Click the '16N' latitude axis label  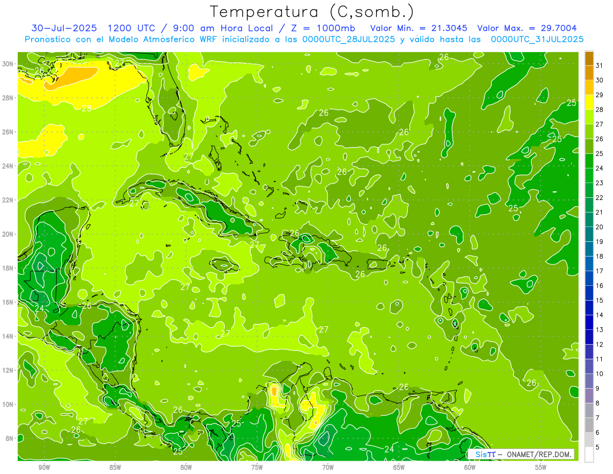tap(8, 302)
